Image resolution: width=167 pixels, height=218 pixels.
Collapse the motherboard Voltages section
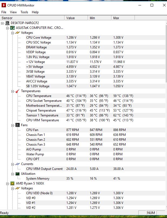coord(13,33)
